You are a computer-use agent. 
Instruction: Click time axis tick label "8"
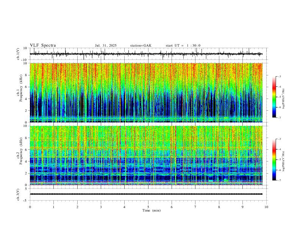pyautogui.click(x=219, y=207)
